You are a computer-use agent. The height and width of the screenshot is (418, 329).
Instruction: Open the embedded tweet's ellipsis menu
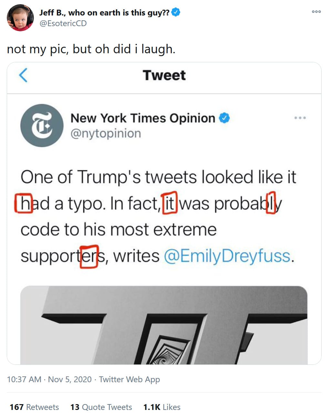pyautogui.click(x=300, y=118)
